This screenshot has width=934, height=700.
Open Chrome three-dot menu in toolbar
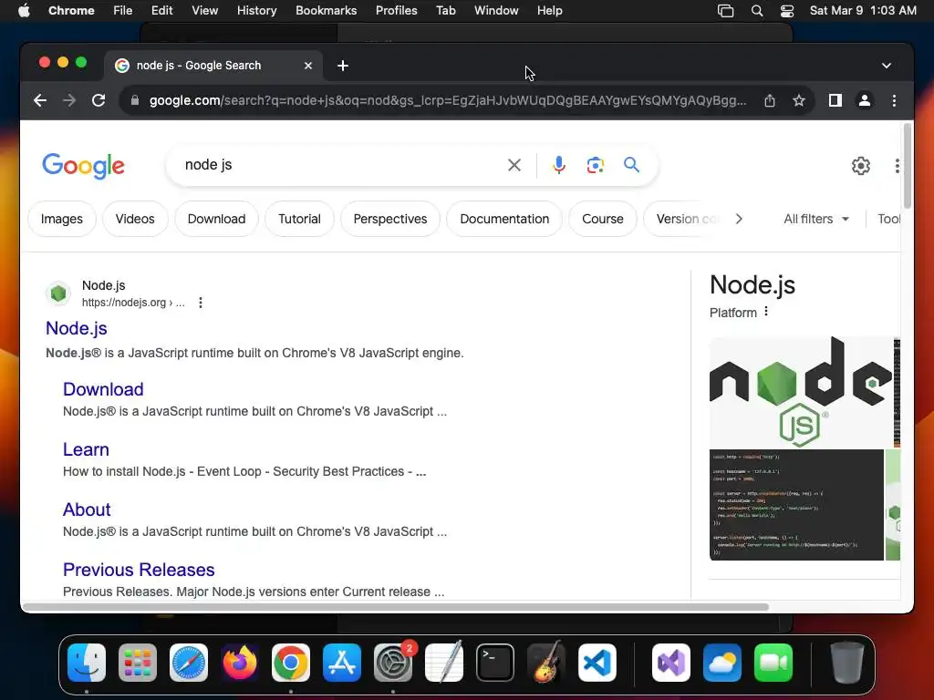pyautogui.click(x=894, y=100)
